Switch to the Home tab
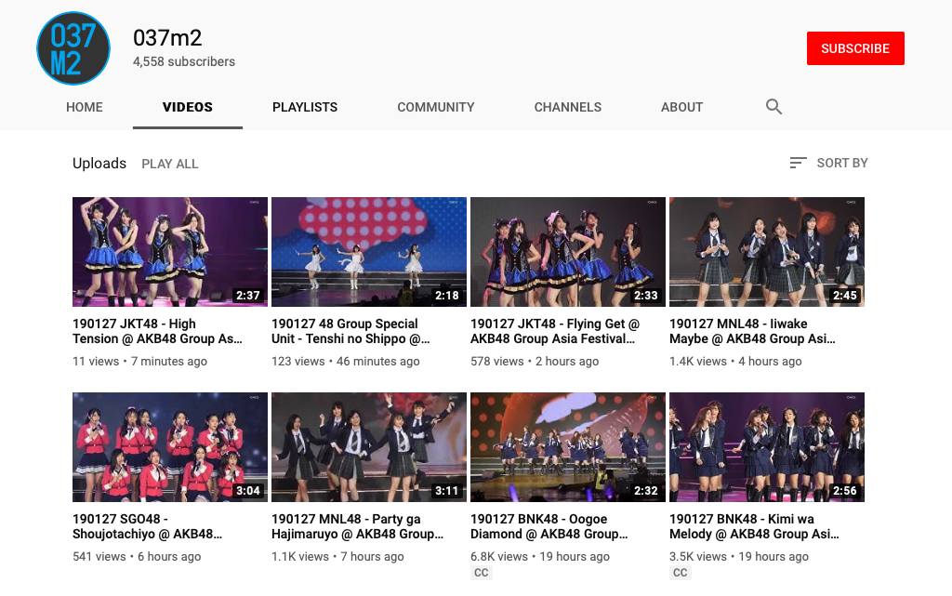Viewport: 952px width, 596px height. point(85,107)
